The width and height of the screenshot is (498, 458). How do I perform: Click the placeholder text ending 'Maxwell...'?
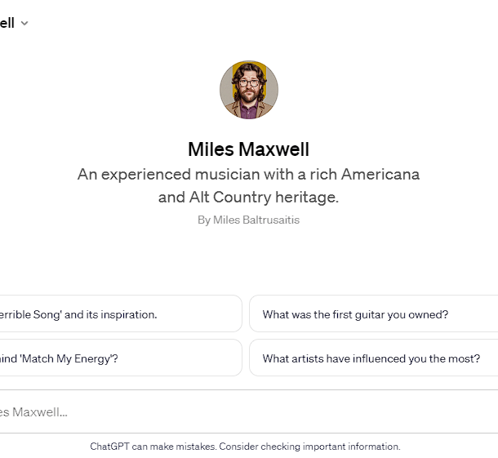33,412
